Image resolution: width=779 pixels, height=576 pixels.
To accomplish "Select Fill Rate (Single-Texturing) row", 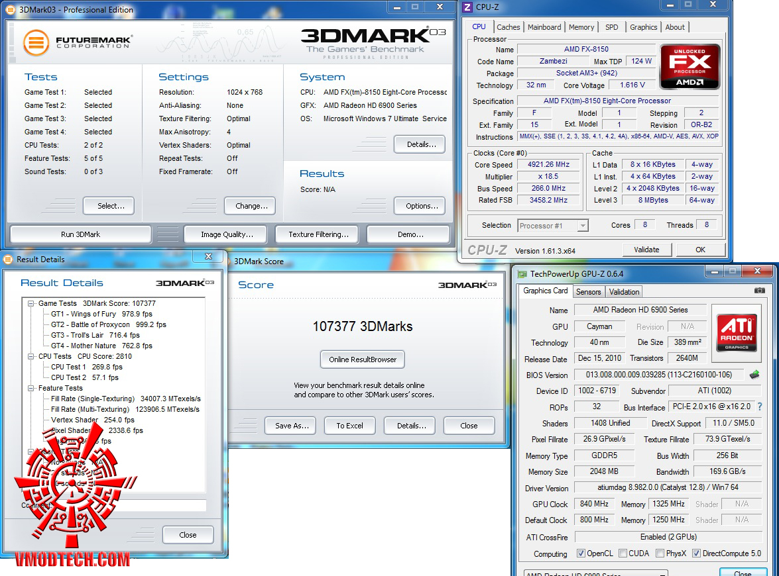I will tap(126, 399).
